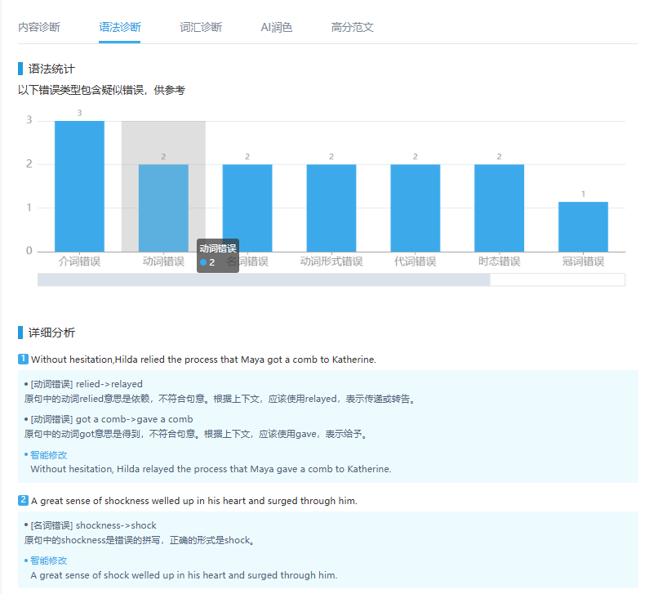The image size is (649, 594).
Task: Go to the AI润色 tab
Action: [x=276, y=27]
